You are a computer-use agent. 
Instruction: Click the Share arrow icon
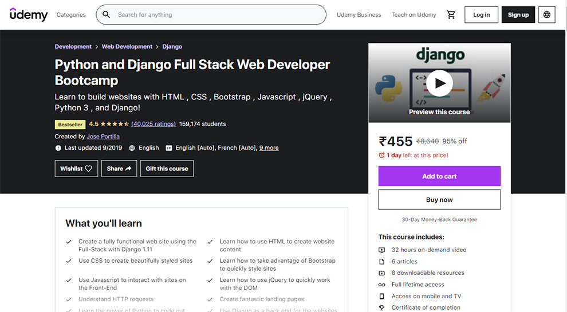click(128, 169)
